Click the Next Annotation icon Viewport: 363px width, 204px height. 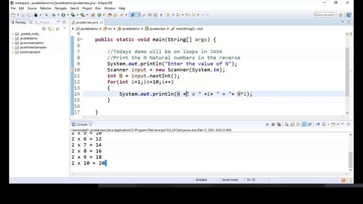coord(168,15)
